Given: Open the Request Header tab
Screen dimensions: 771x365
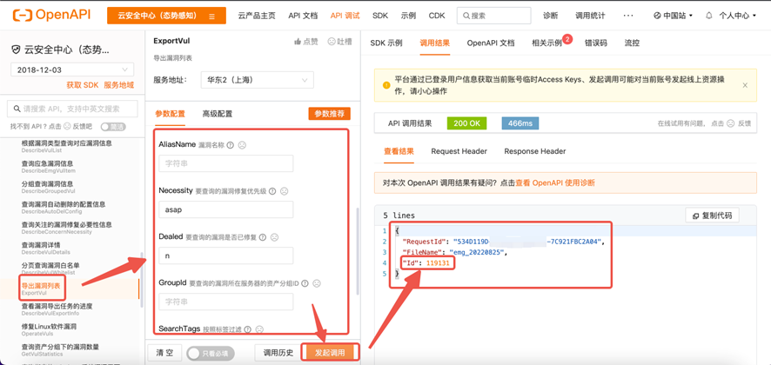Looking at the screenshot, I should click(x=459, y=151).
